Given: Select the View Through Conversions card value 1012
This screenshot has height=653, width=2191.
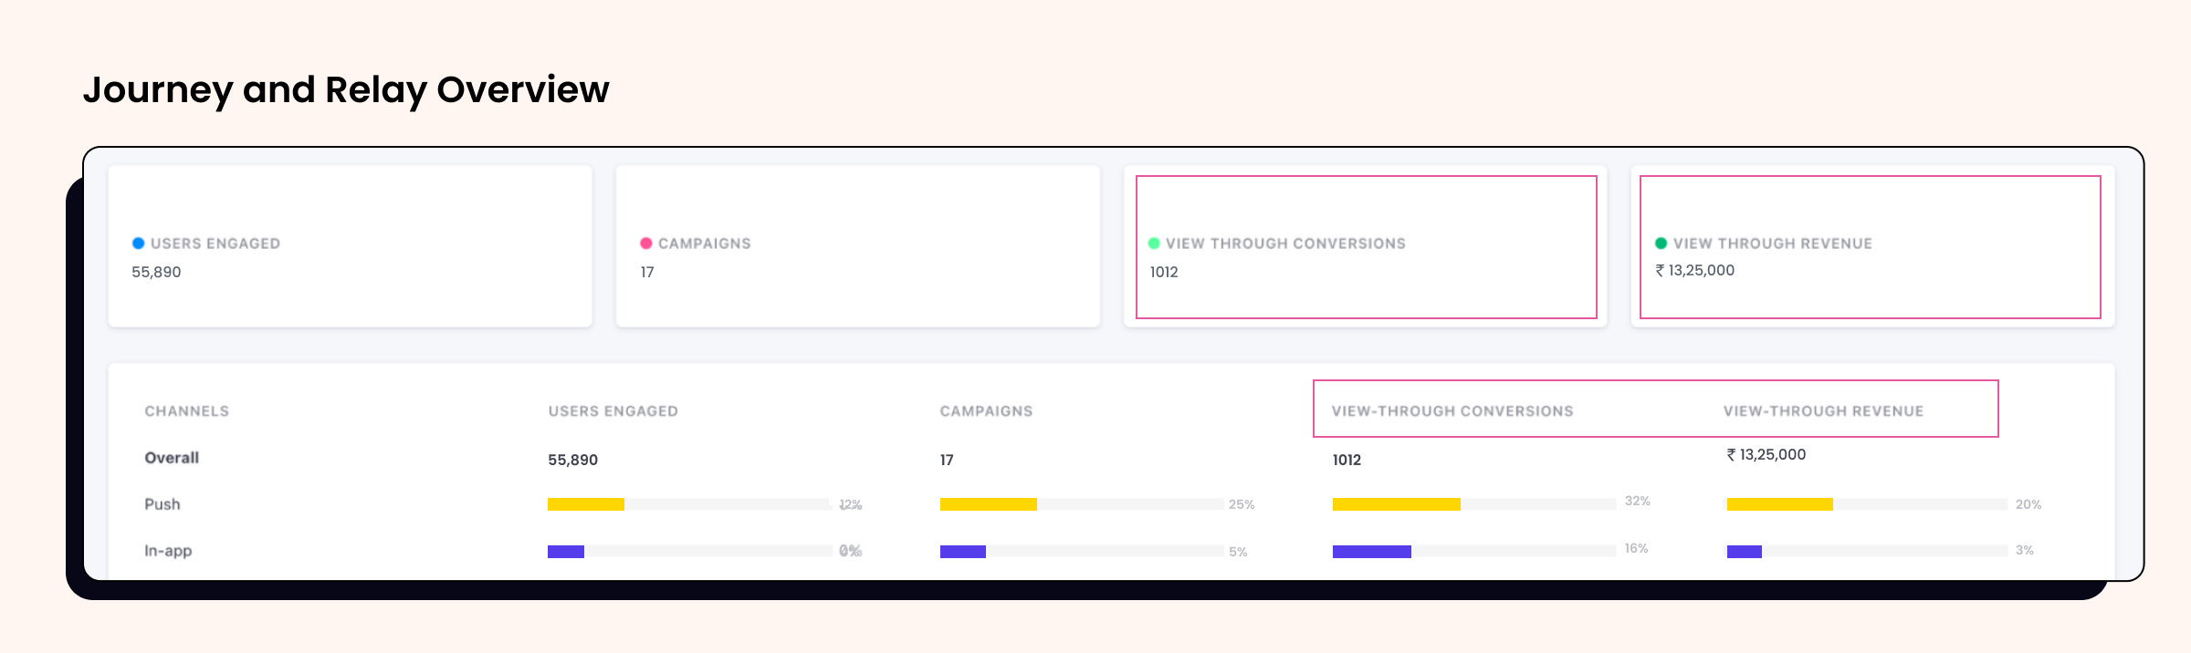Looking at the screenshot, I should click(x=1164, y=272).
